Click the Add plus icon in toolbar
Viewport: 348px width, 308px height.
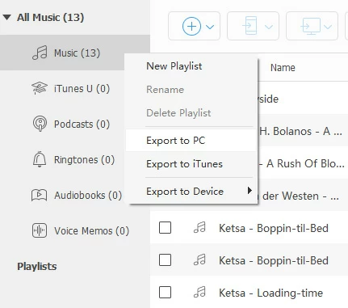click(x=191, y=26)
